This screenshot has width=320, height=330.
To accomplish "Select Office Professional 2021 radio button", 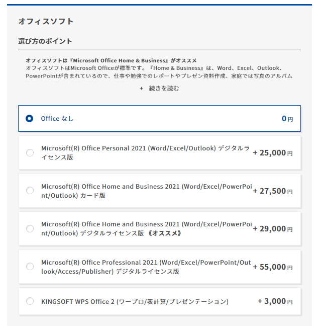I will pos(30,267).
